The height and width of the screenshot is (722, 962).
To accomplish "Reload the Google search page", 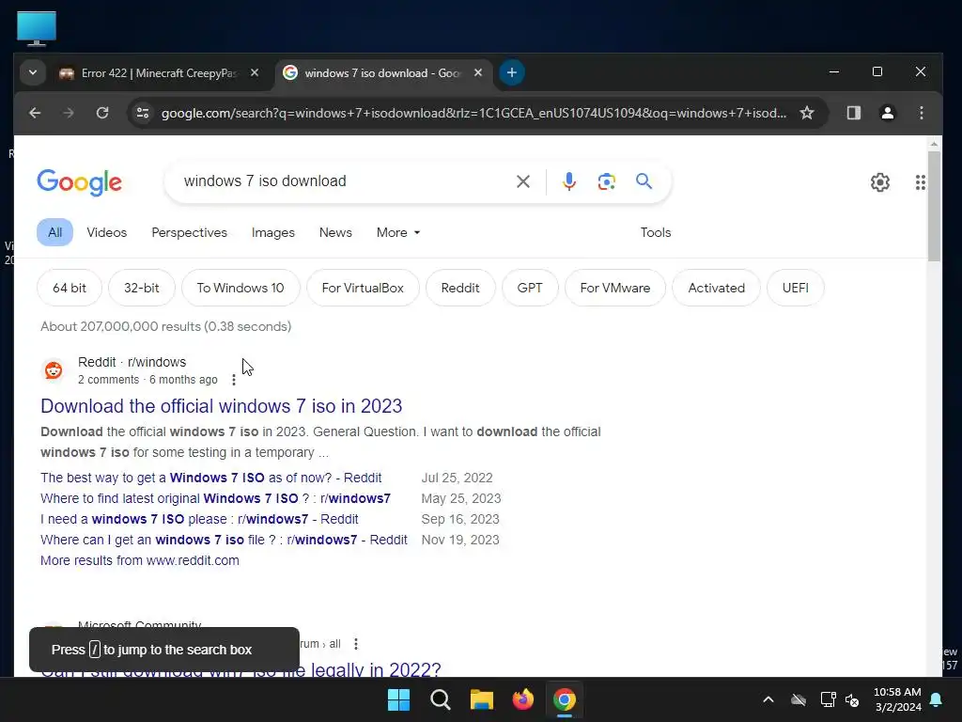I will coord(102,113).
